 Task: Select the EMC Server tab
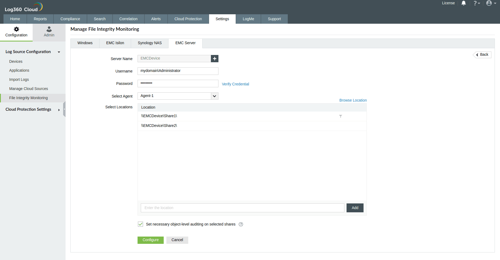point(186,43)
